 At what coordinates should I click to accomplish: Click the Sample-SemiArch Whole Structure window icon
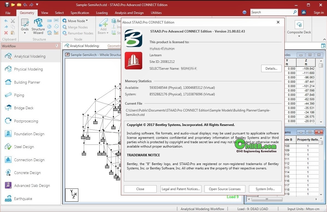point(67,55)
